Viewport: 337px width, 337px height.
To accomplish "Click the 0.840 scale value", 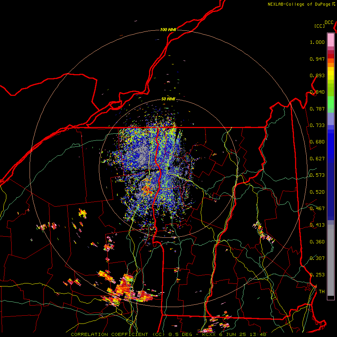I will tap(317, 92).
